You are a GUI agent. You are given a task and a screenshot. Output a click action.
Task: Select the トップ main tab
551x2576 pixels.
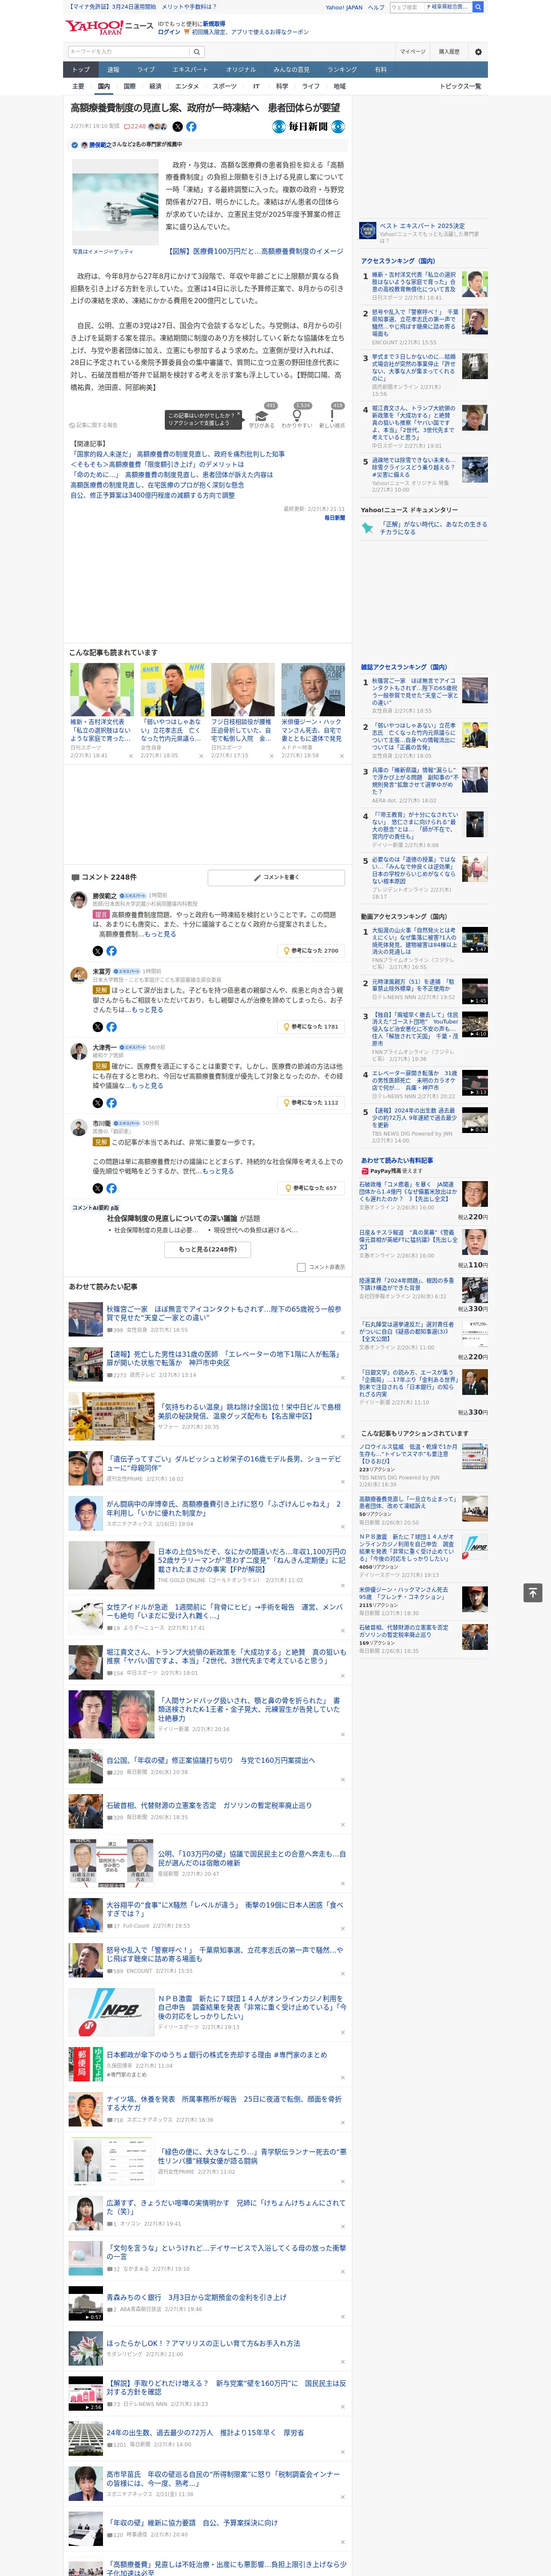point(81,70)
